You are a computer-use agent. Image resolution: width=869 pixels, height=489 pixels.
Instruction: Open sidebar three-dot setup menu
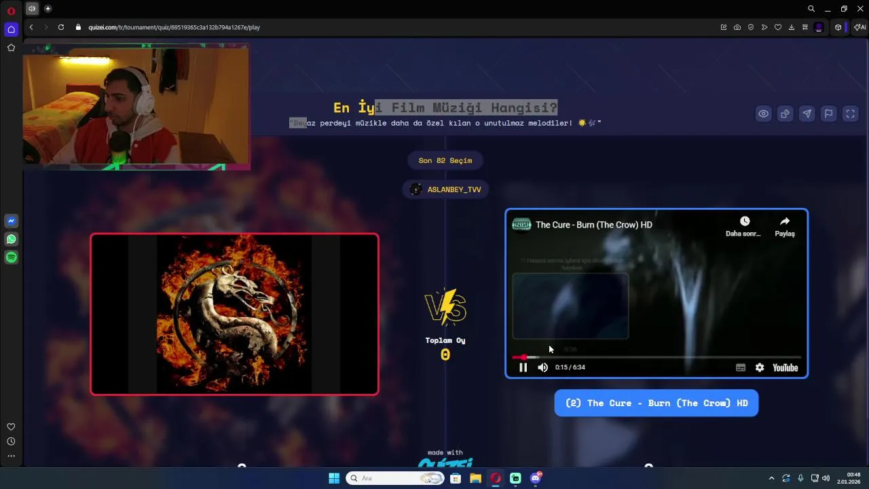click(11, 456)
